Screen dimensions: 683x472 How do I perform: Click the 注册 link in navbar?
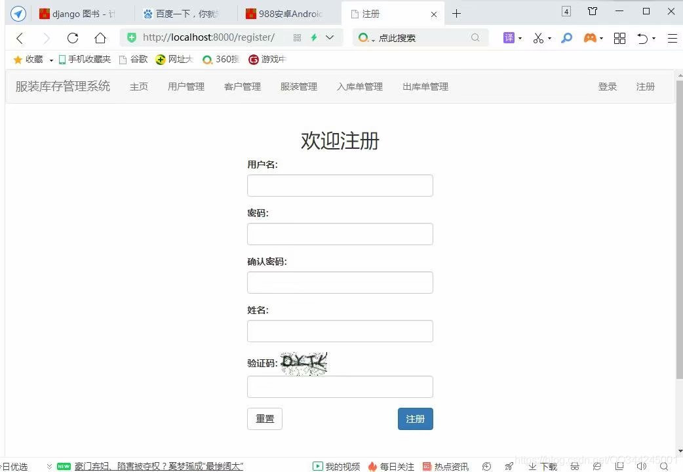pos(646,87)
